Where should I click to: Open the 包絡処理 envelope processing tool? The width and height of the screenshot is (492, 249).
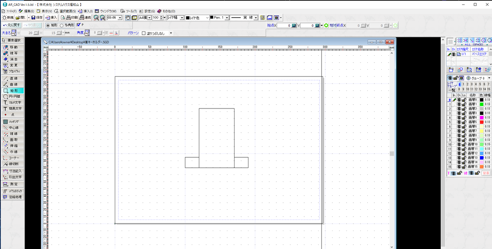tap(12, 197)
